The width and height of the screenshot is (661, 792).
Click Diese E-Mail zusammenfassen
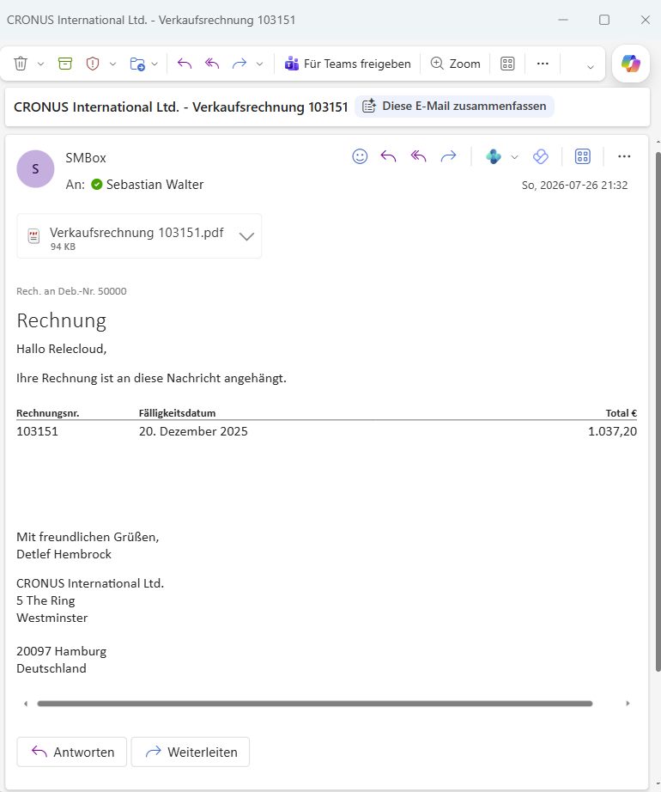click(x=454, y=106)
